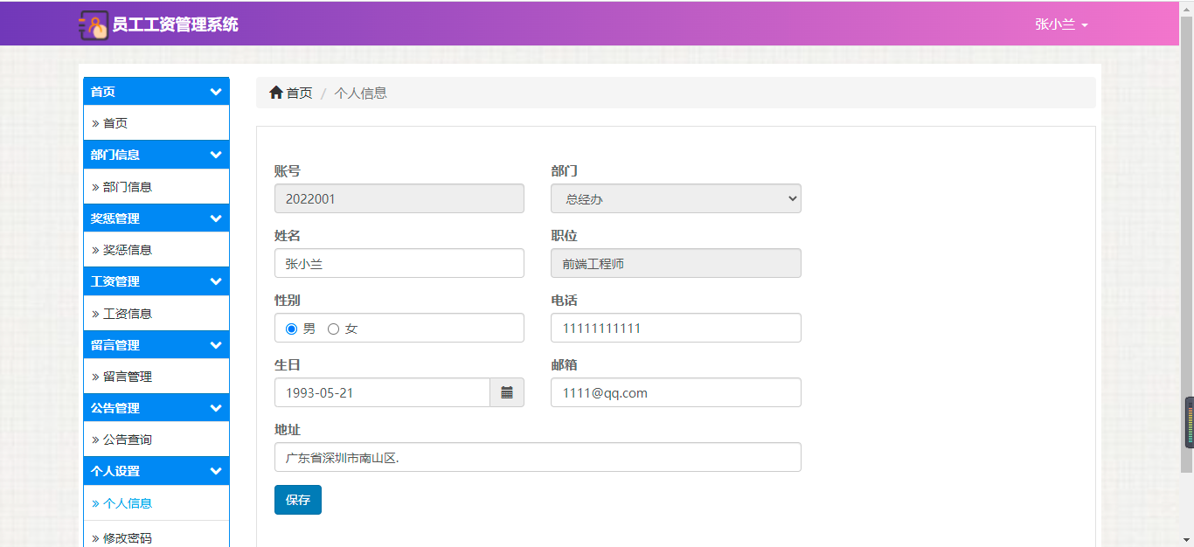
Task: Collapse the 个人设置 sidebar section
Action: 156,471
